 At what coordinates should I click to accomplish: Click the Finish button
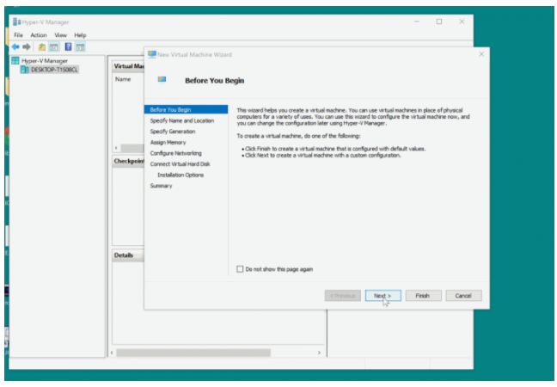tap(423, 296)
